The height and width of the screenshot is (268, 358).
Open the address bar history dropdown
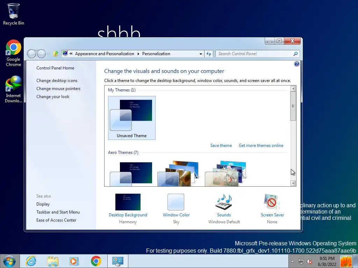pyautogui.click(x=201, y=54)
